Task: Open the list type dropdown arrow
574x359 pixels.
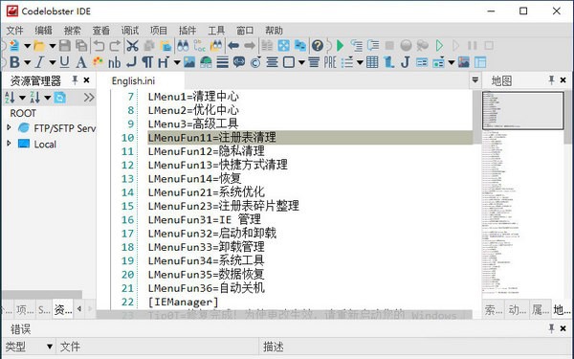Action: pyautogui.click(x=360, y=62)
